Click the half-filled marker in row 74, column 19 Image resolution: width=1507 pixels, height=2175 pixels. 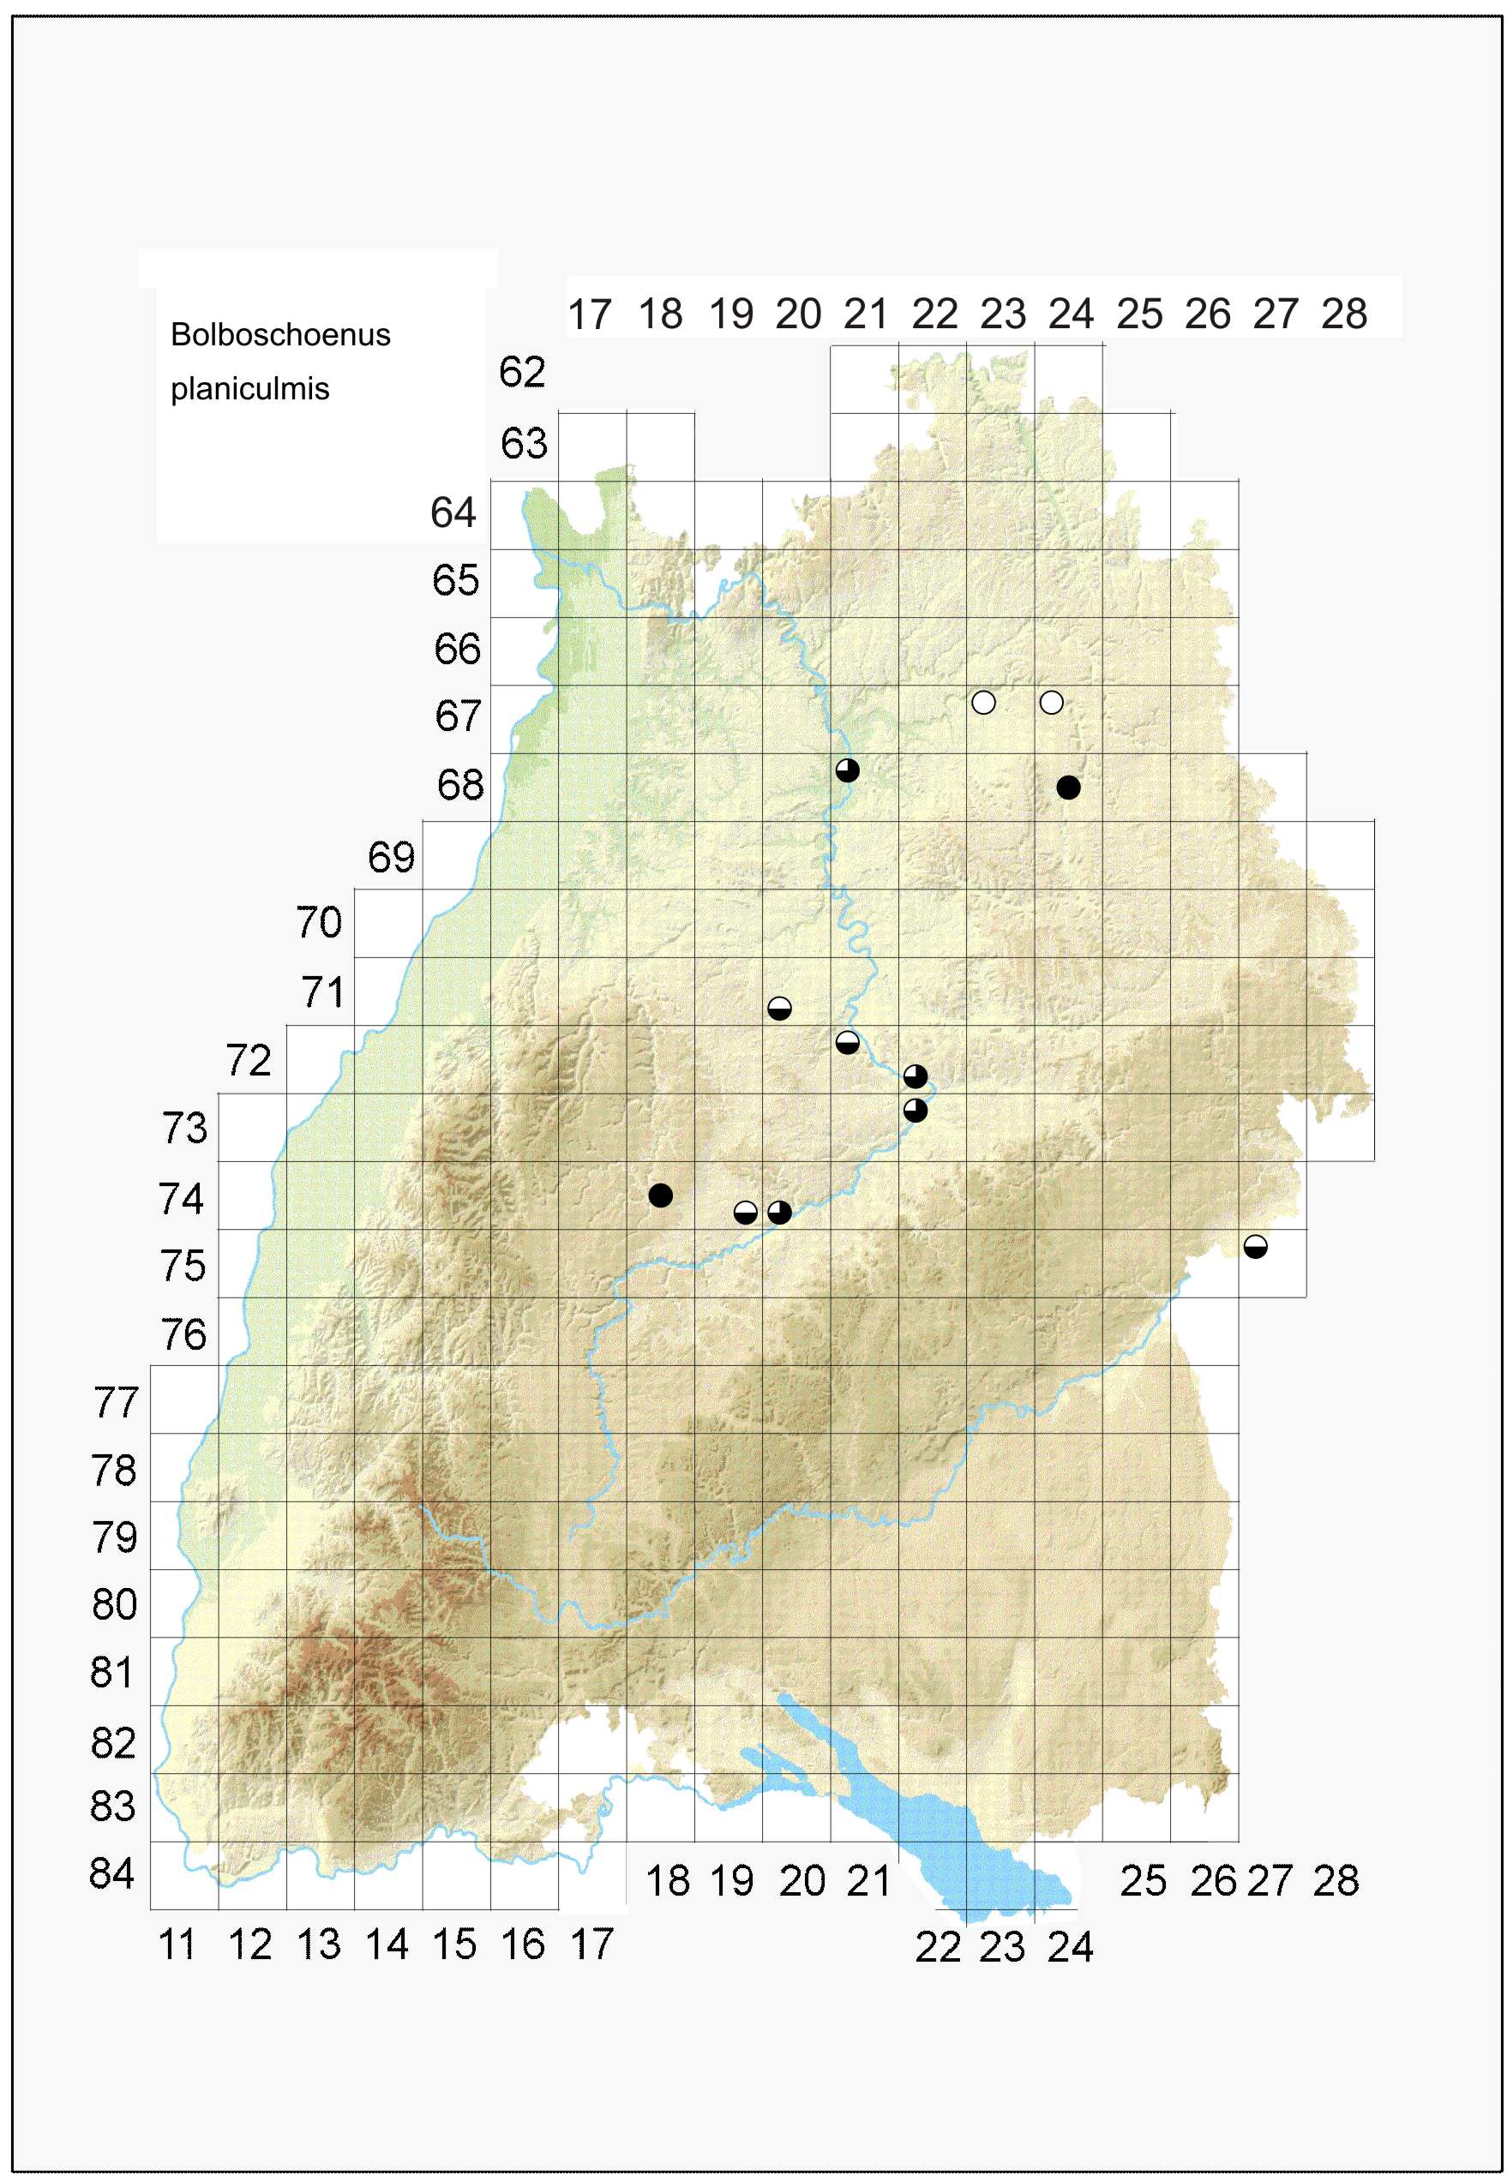tap(745, 1212)
